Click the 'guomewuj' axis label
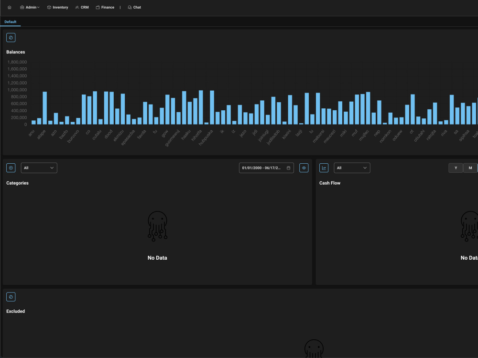The image size is (478, 358). coord(172,138)
